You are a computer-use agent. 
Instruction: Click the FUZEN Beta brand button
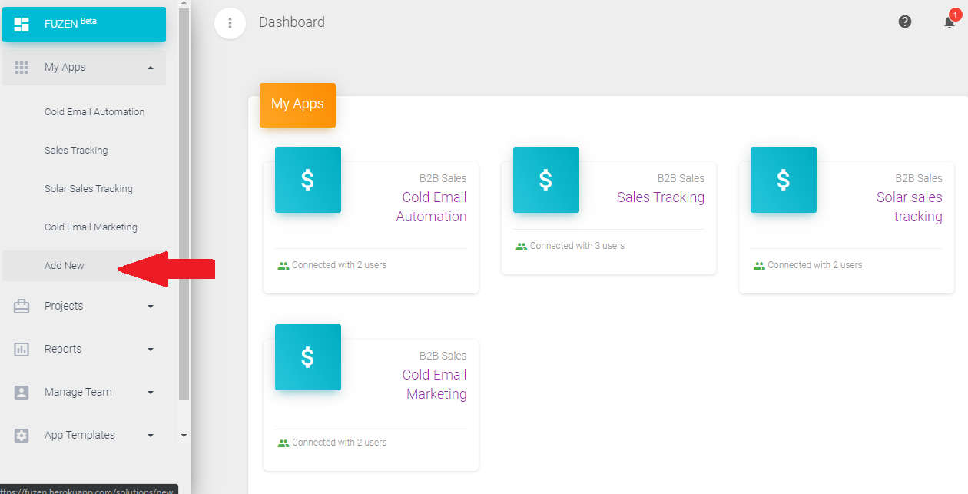tap(85, 25)
